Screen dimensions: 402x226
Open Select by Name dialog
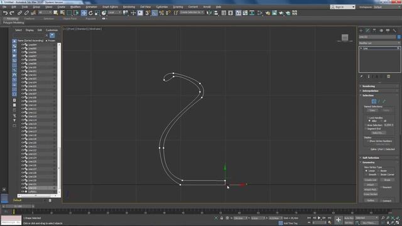(x=62, y=13)
